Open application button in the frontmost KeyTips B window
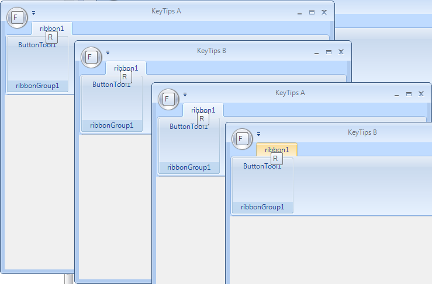This screenshot has height=284, width=432. pyautogui.click(x=242, y=138)
